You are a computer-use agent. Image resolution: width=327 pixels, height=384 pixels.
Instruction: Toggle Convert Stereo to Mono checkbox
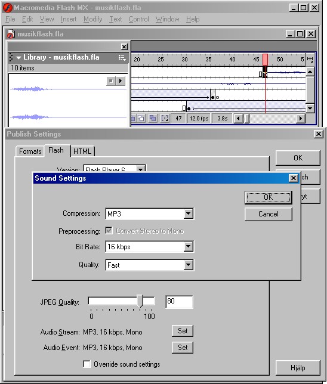(109, 230)
